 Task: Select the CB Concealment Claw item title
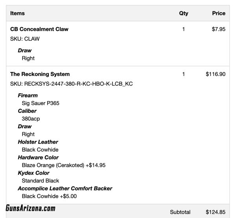coord(39,29)
